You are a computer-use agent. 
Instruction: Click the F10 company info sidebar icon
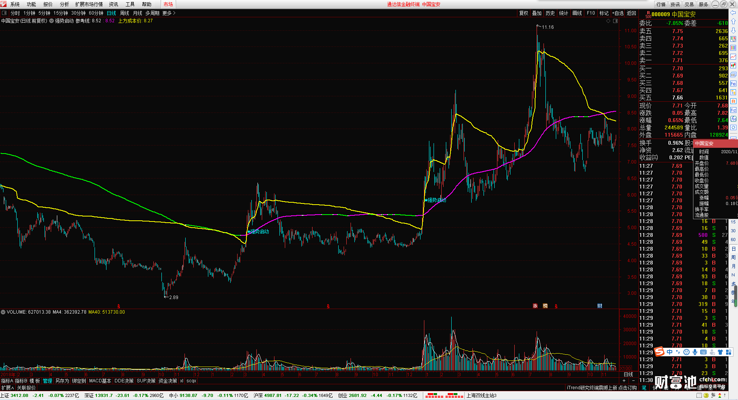coord(733,83)
